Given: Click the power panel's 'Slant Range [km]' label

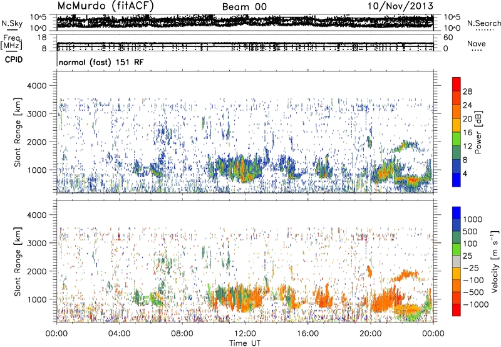Looking at the screenshot, I should tap(18, 132).
